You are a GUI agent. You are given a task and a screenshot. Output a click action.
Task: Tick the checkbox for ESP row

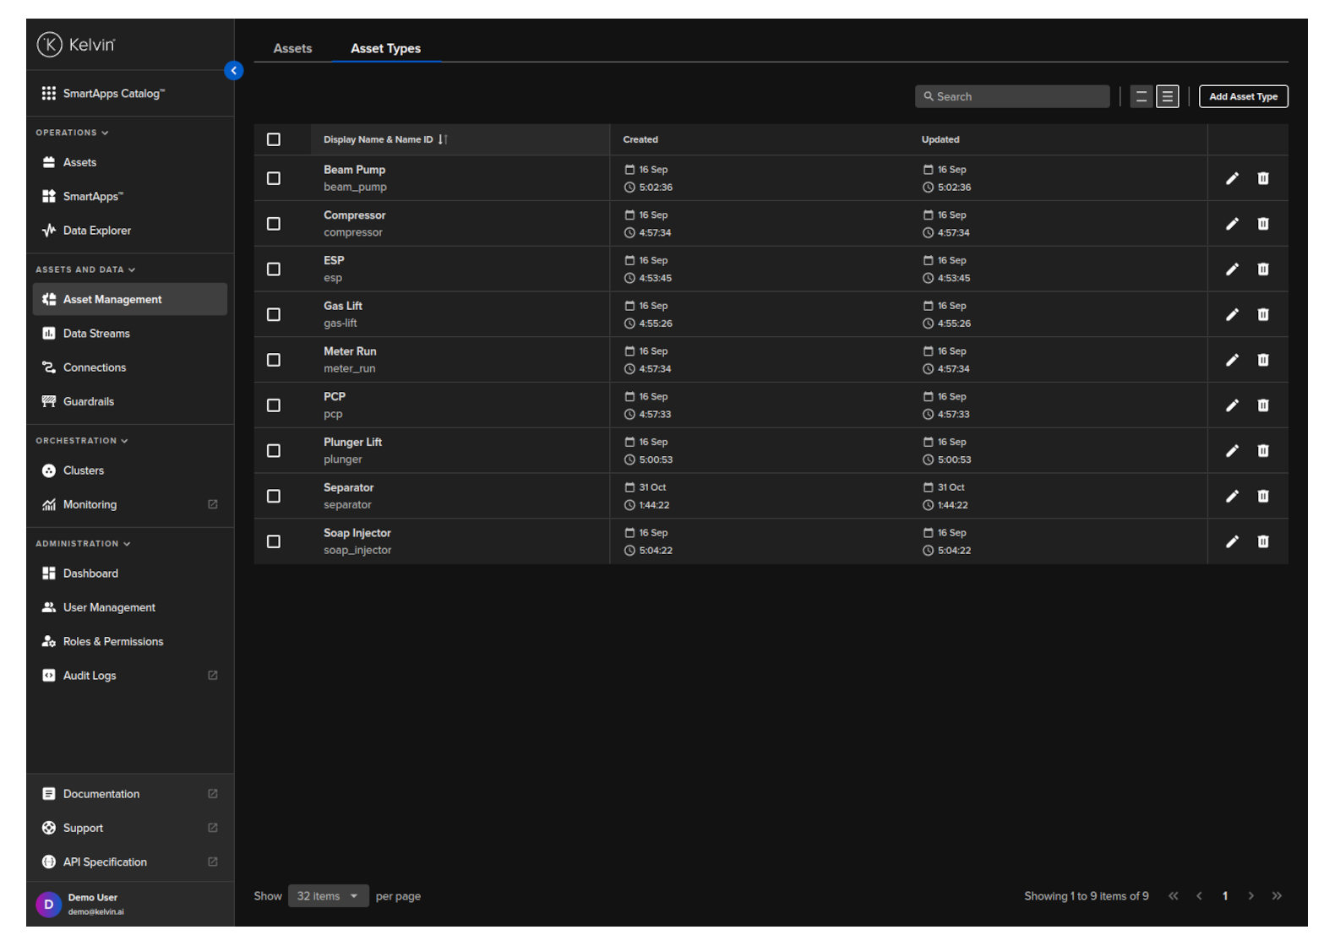click(x=274, y=269)
